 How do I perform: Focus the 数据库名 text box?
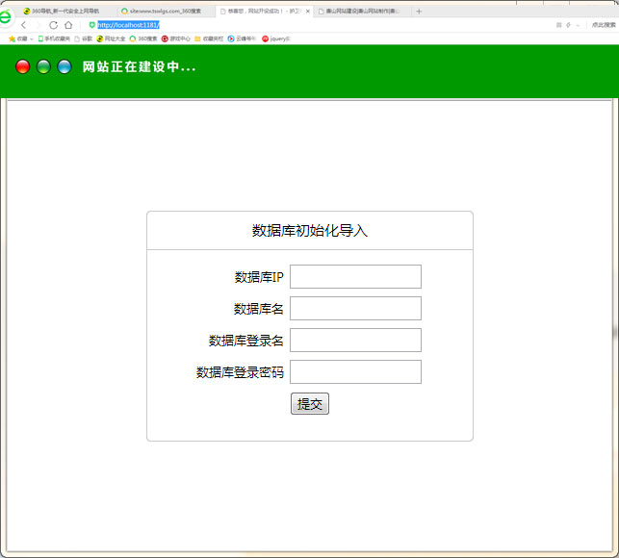355,309
